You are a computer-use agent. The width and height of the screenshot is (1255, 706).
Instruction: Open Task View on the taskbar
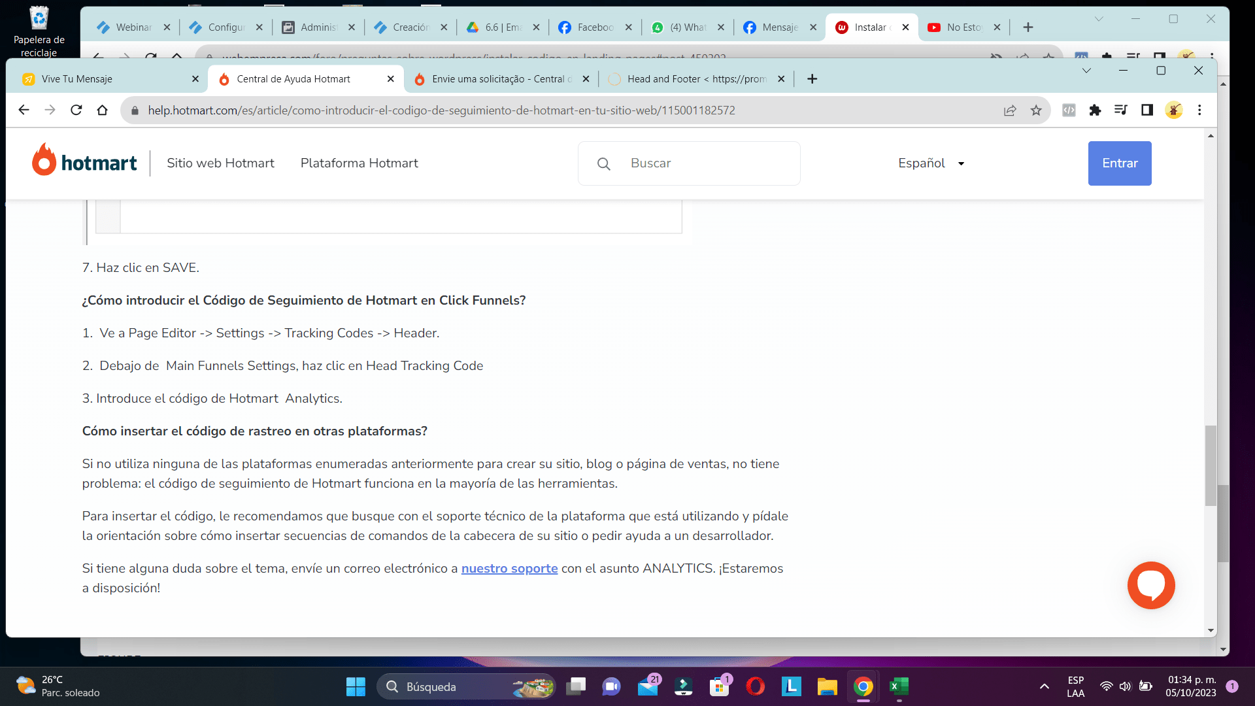pyautogui.click(x=576, y=686)
